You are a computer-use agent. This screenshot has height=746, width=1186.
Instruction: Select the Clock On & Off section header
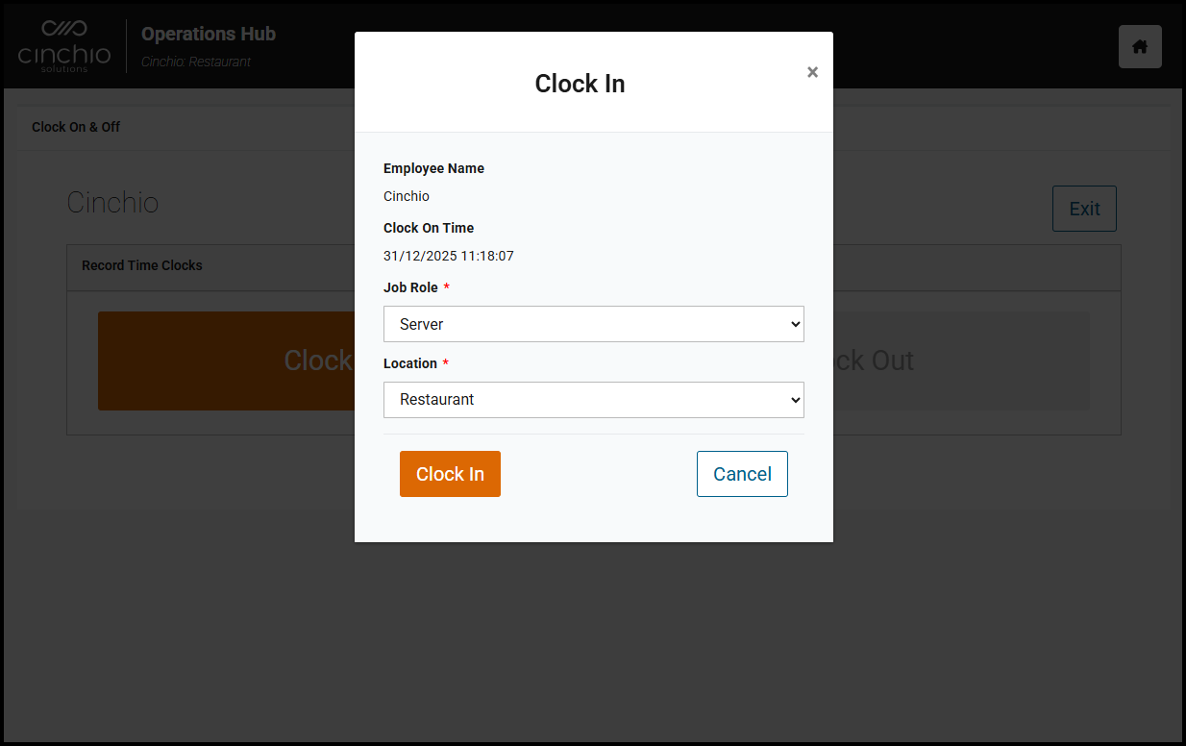point(76,127)
